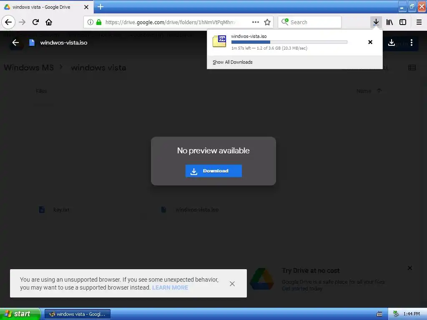
Task: Switch to list layout view icon
Action: click(412, 67)
